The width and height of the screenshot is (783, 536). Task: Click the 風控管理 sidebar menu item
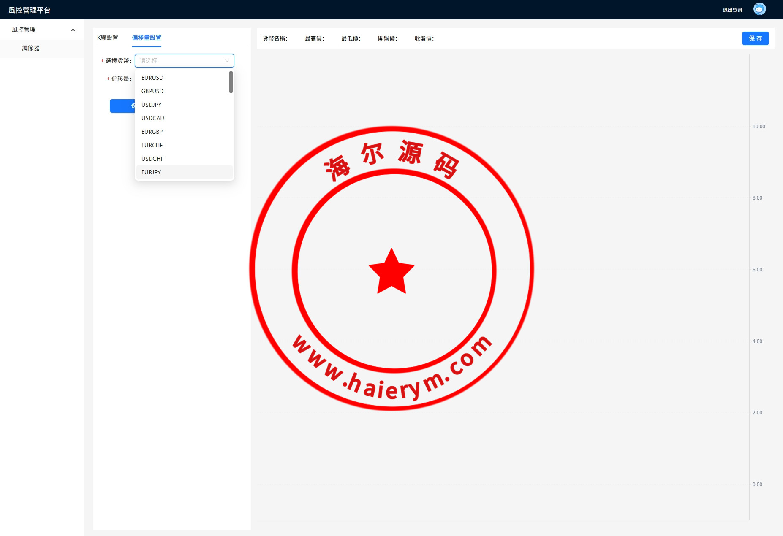pos(24,30)
